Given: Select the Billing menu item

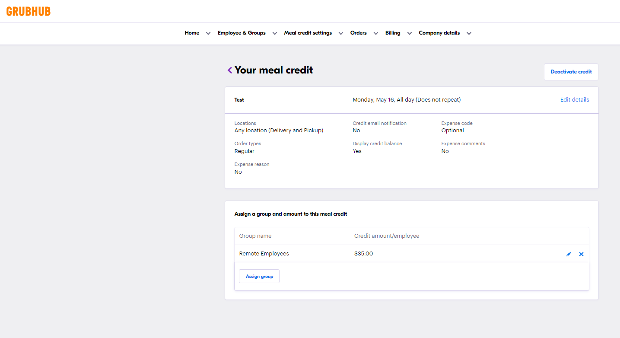Looking at the screenshot, I should click(393, 33).
